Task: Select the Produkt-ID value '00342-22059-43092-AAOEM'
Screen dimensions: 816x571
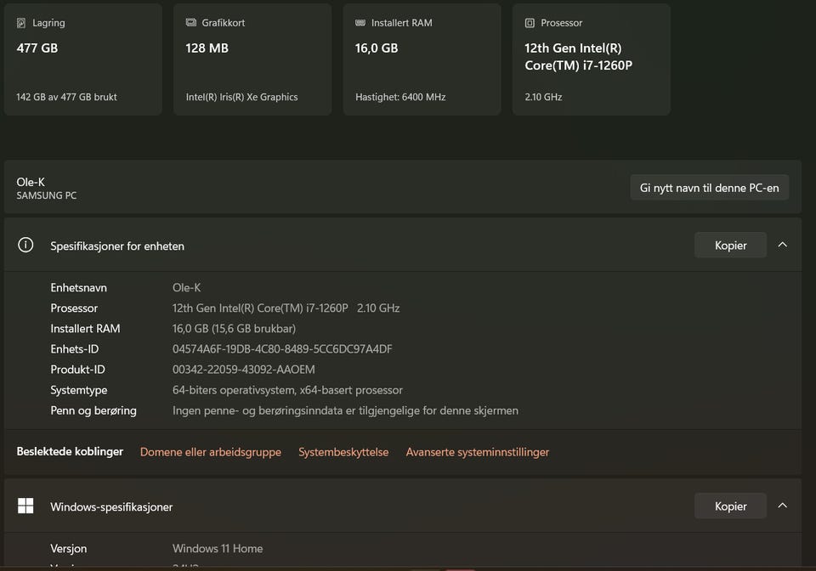Action: [x=244, y=370]
